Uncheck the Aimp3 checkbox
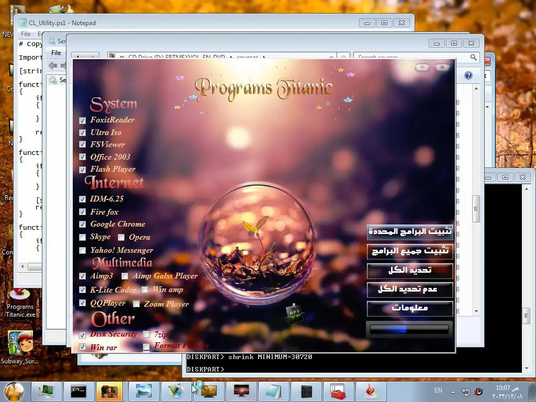This screenshot has width=536, height=402. click(82, 276)
